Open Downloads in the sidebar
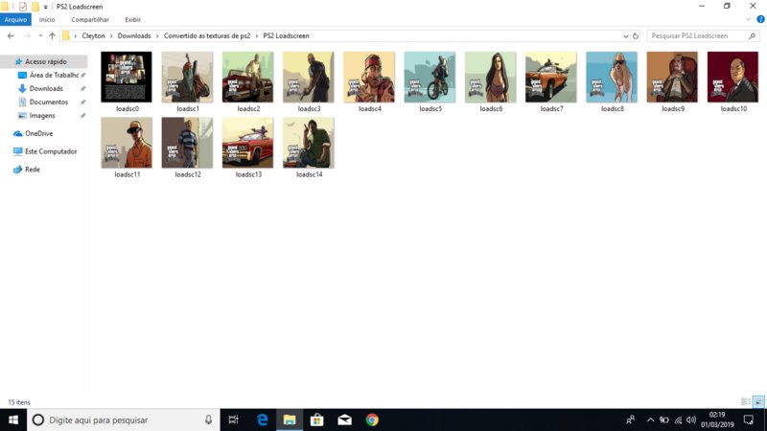 [x=44, y=88]
